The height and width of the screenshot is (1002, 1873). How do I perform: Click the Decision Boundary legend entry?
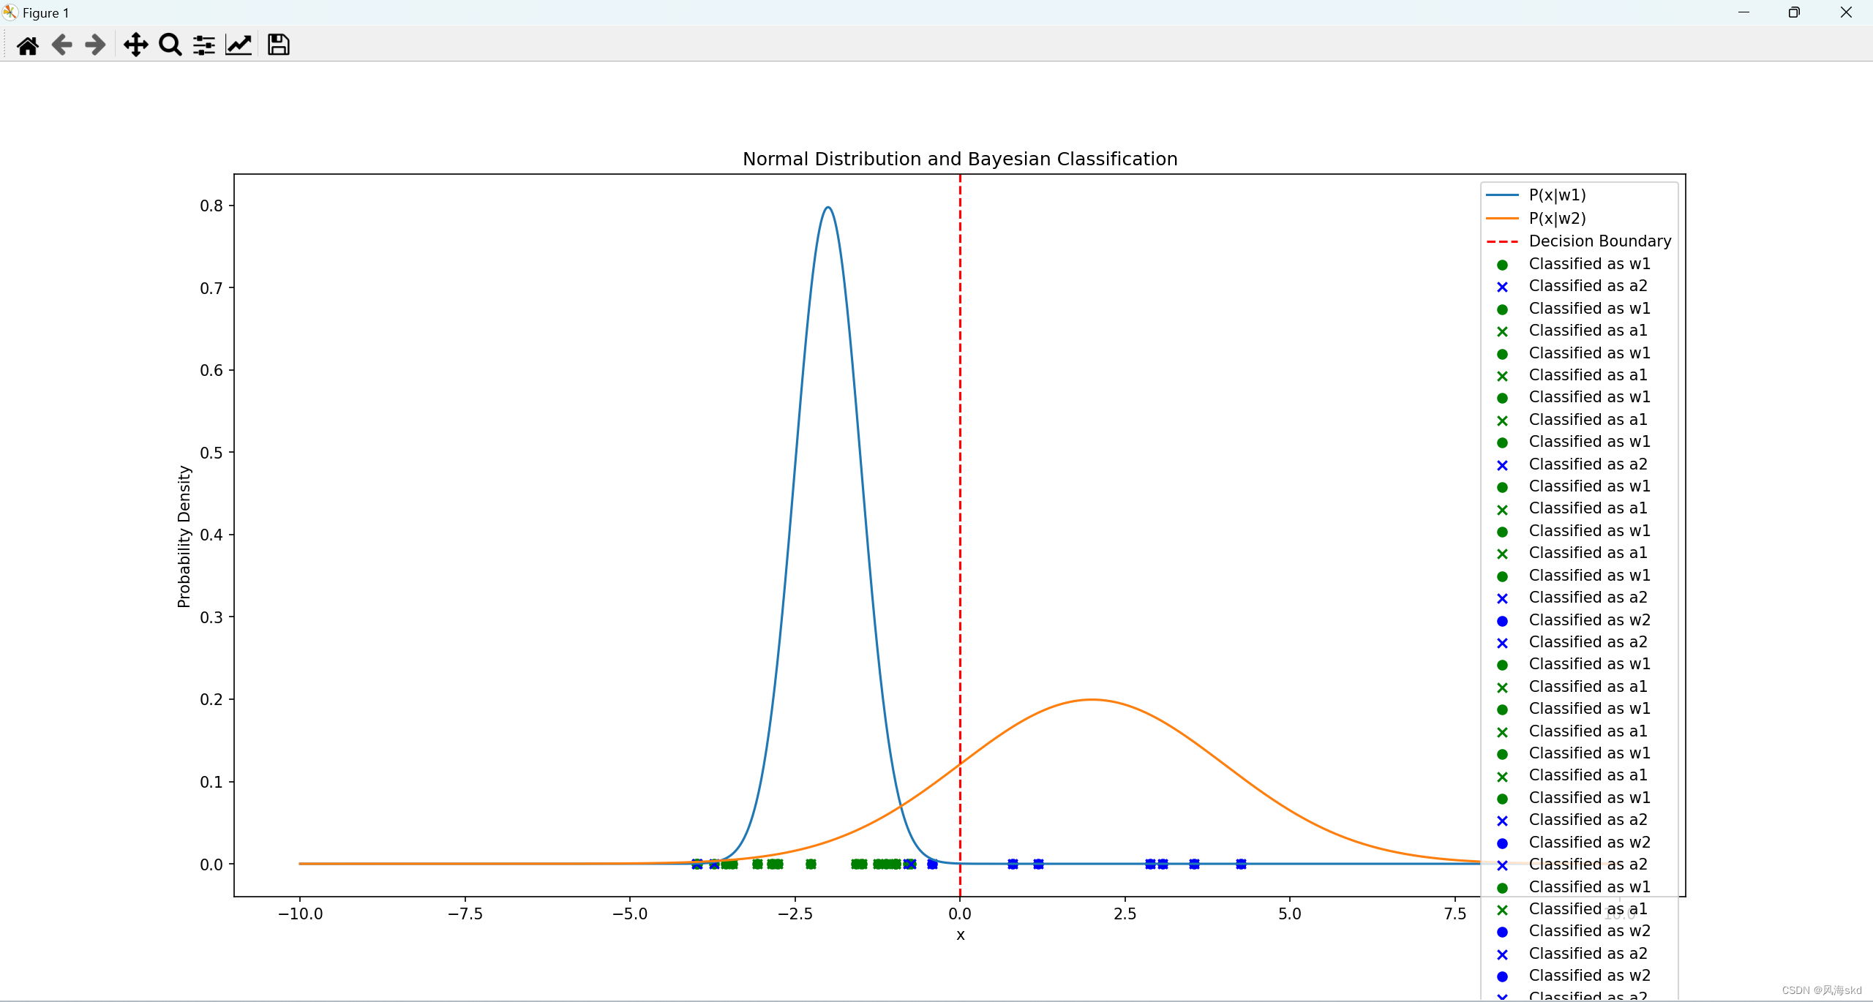click(1599, 241)
